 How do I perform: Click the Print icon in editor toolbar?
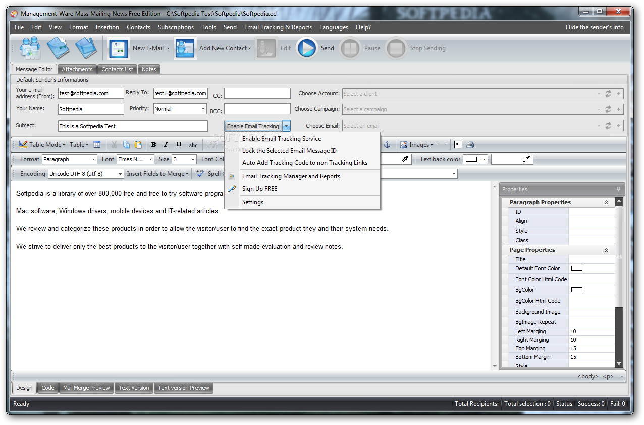coord(470,145)
